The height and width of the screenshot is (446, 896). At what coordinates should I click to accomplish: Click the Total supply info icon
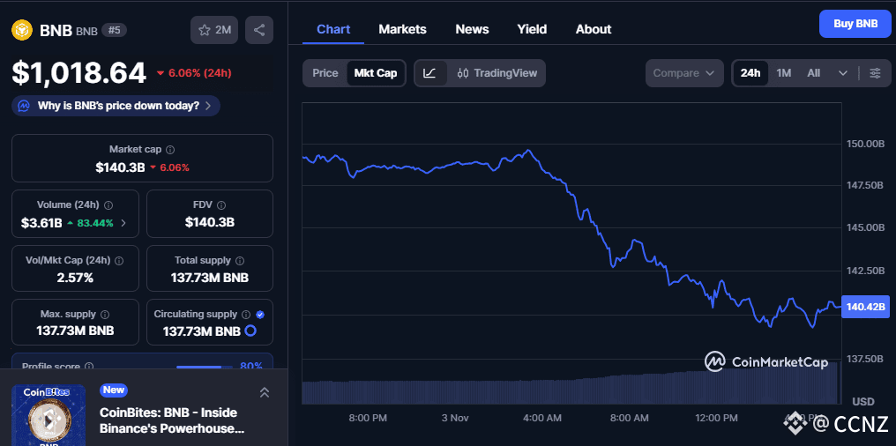(x=239, y=261)
